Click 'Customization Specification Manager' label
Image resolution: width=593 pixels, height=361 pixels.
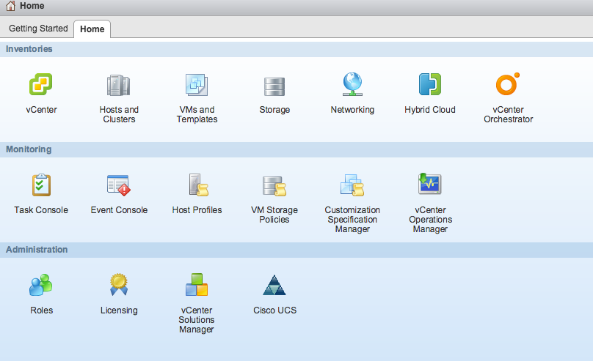[x=352, y=220]
